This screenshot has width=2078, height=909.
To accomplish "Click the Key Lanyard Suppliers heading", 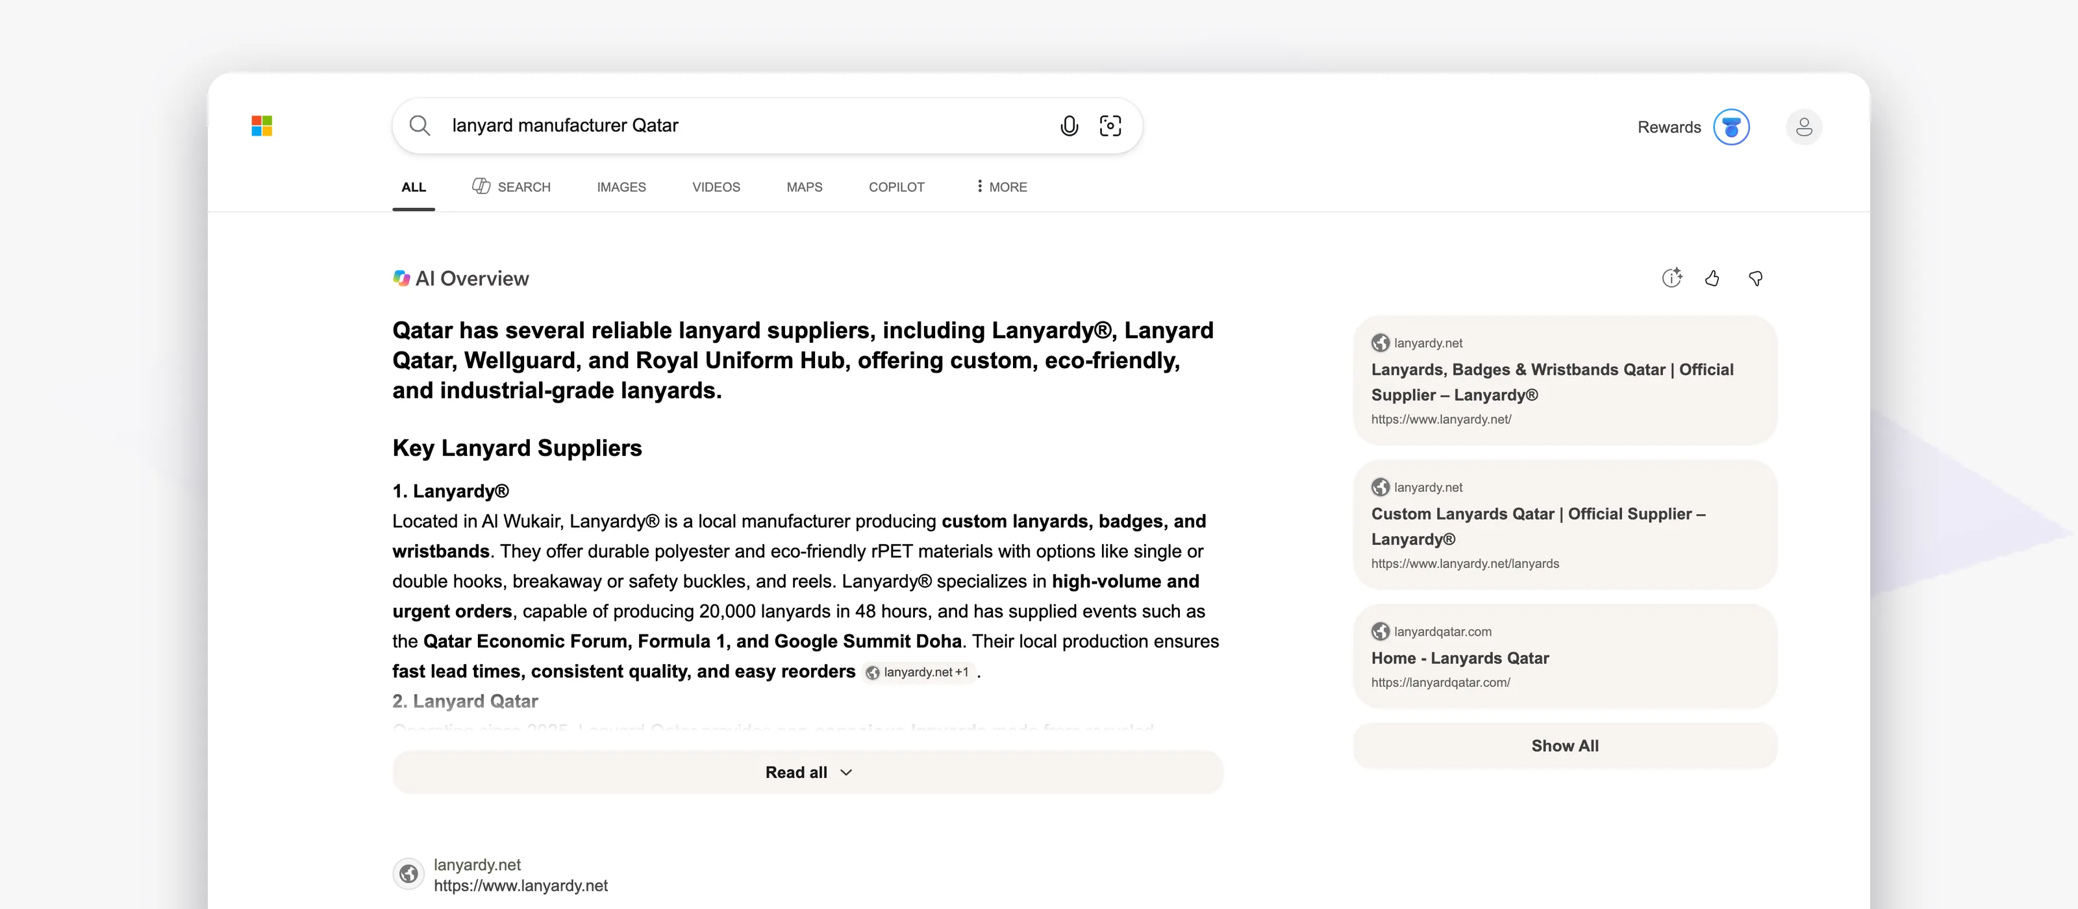I will click(517, 449).
